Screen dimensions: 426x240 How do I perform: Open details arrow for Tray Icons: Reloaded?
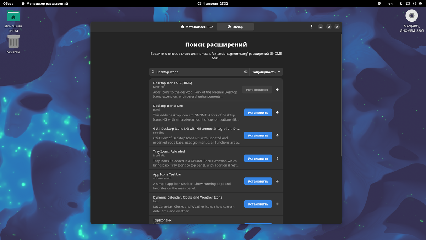click(x=277, y=158)
